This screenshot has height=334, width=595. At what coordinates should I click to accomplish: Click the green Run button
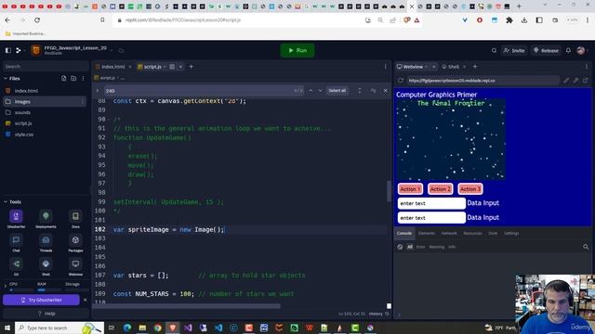point(297,50)
